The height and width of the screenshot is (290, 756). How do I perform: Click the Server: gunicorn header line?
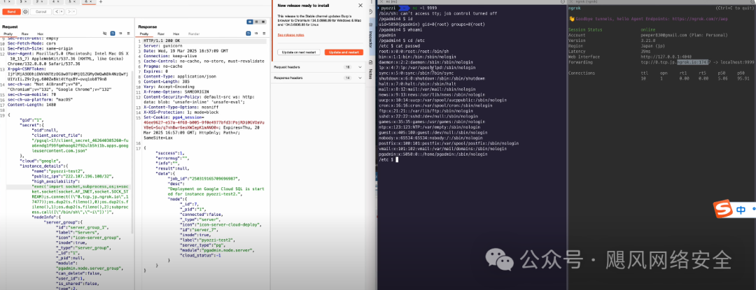(x=163, y=46)
